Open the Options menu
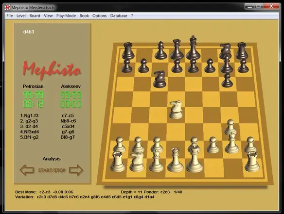 [99, 16]
